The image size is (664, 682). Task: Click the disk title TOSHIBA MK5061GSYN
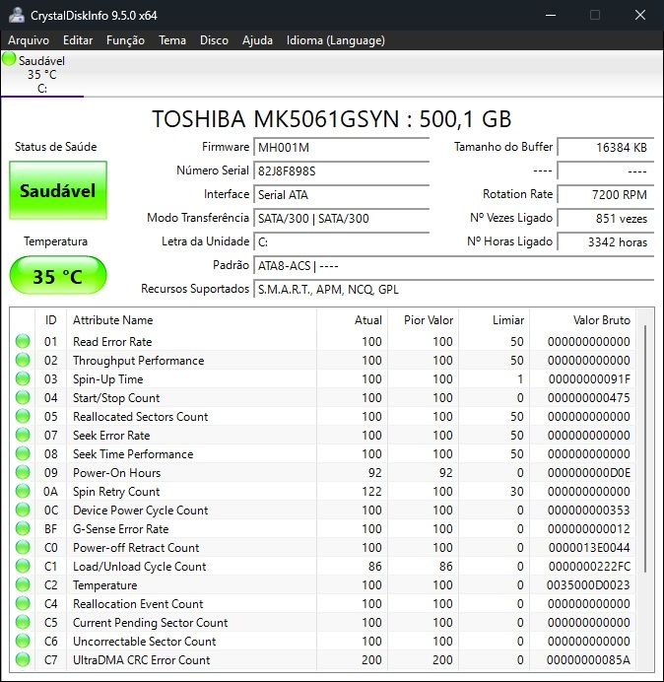[275, 118]
